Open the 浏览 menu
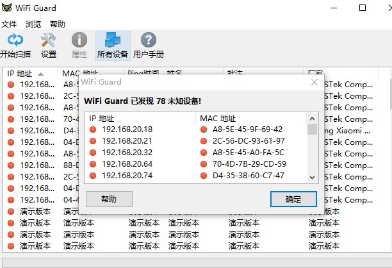The image size is (392, 268). 33,24
